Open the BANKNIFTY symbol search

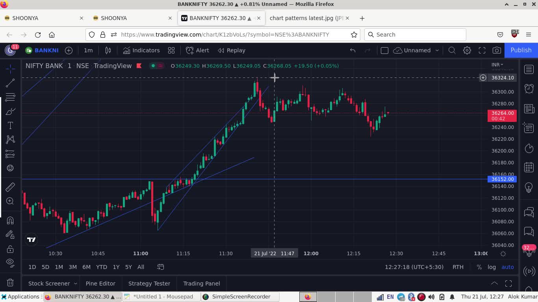[x=42, y=50]
